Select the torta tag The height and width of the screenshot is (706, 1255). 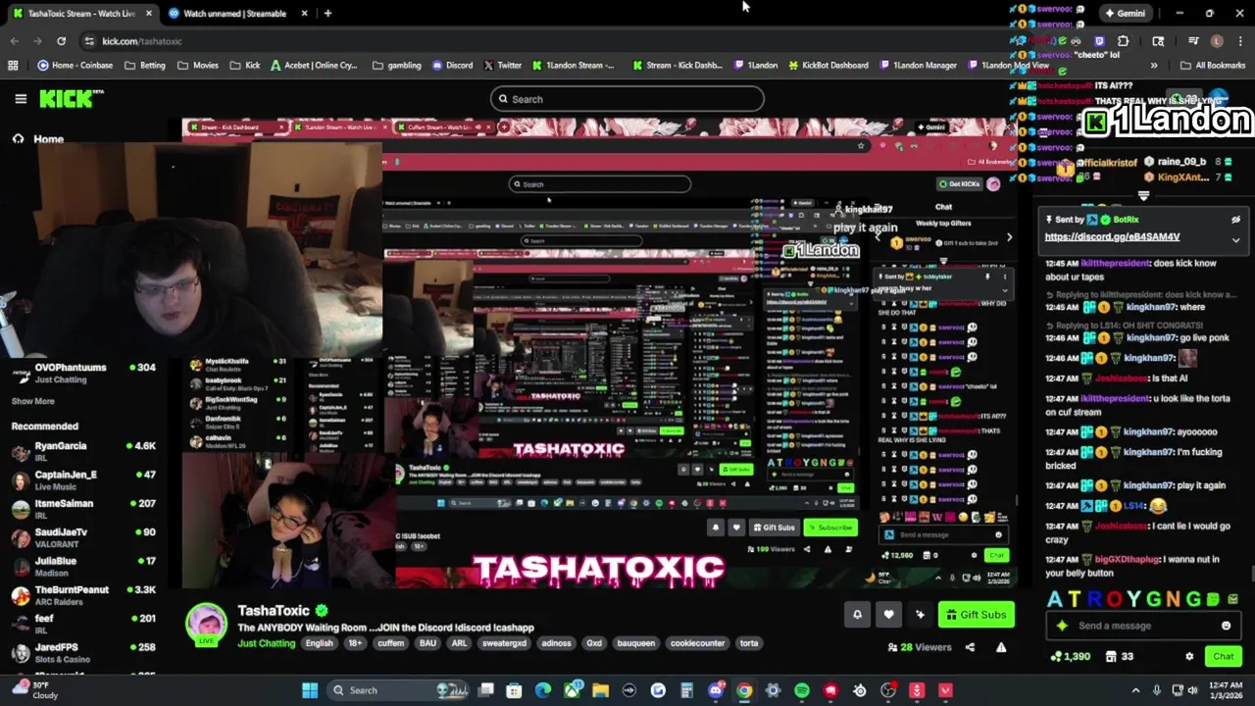(749, 643)
